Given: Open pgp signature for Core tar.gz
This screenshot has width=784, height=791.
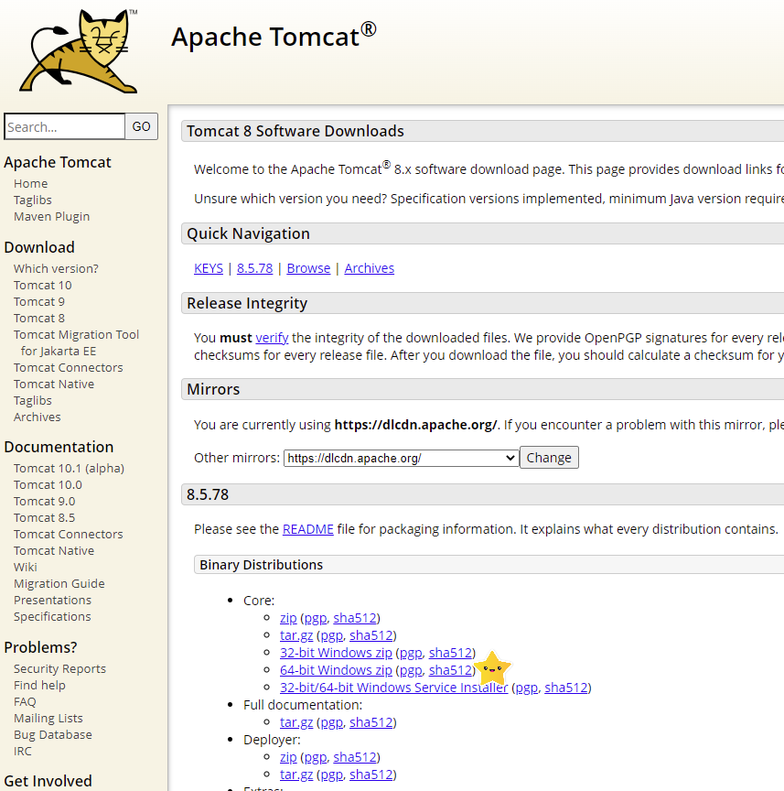Looking at the screenshot, I should coord(332,635).
